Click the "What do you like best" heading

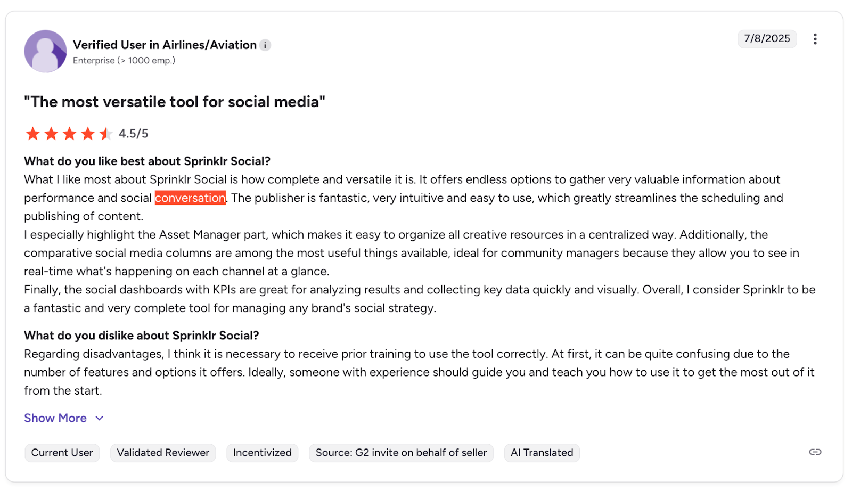click(147, 161)
